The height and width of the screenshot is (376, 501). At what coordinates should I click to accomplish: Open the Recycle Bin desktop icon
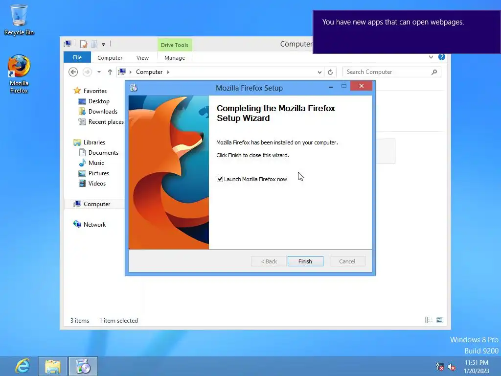point(19,20)
